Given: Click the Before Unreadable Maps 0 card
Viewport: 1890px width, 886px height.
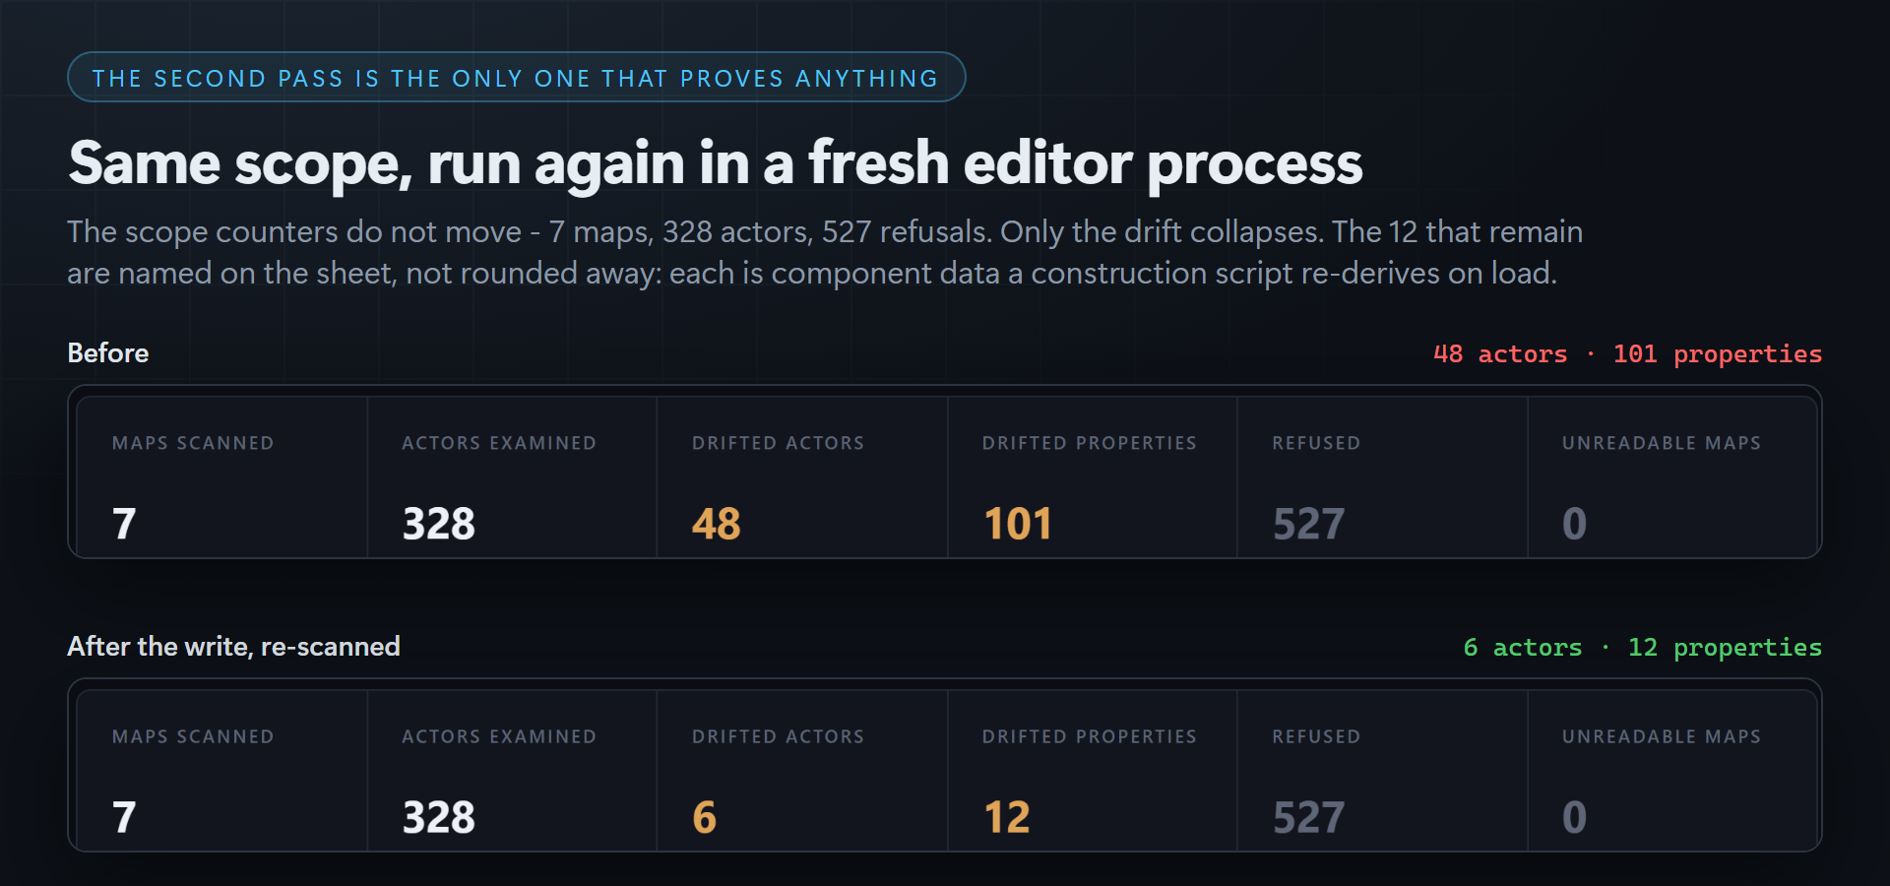Looking at the screenshot, I should coord(1672,477).
